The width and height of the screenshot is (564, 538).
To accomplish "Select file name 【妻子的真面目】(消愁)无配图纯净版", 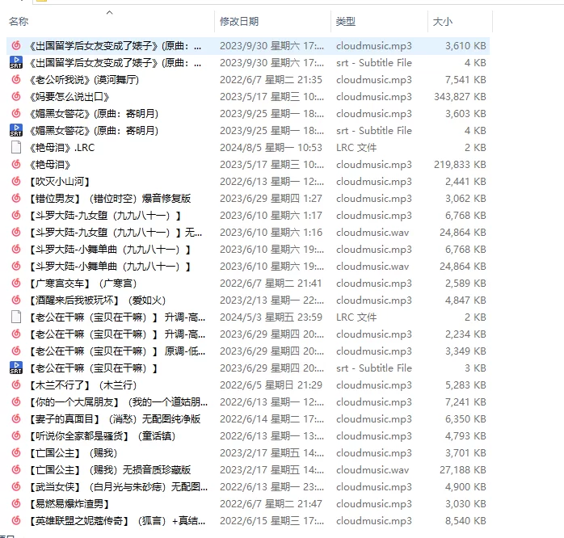I will 115,419.
